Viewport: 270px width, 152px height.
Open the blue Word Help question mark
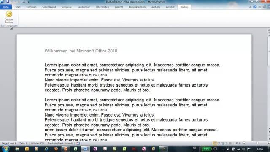tap(255, 7)
